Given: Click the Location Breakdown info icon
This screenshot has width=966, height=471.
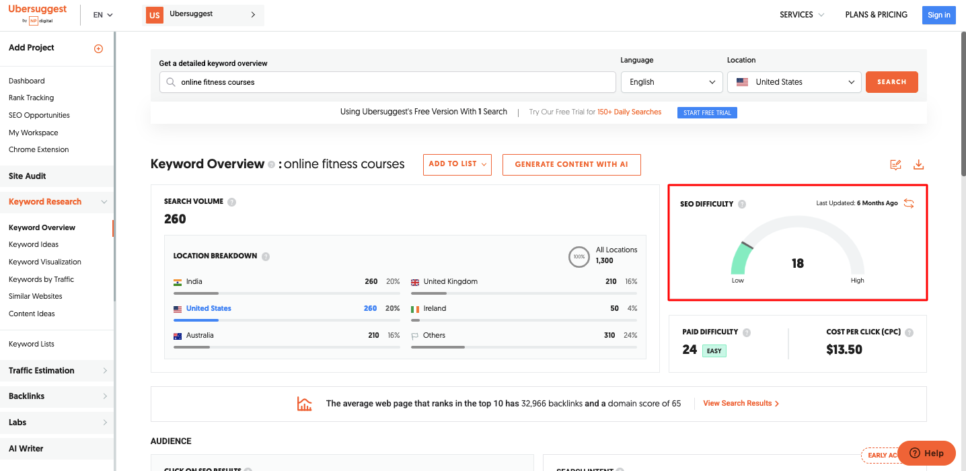Looking at the screenshot, I should tap(266, 256).
